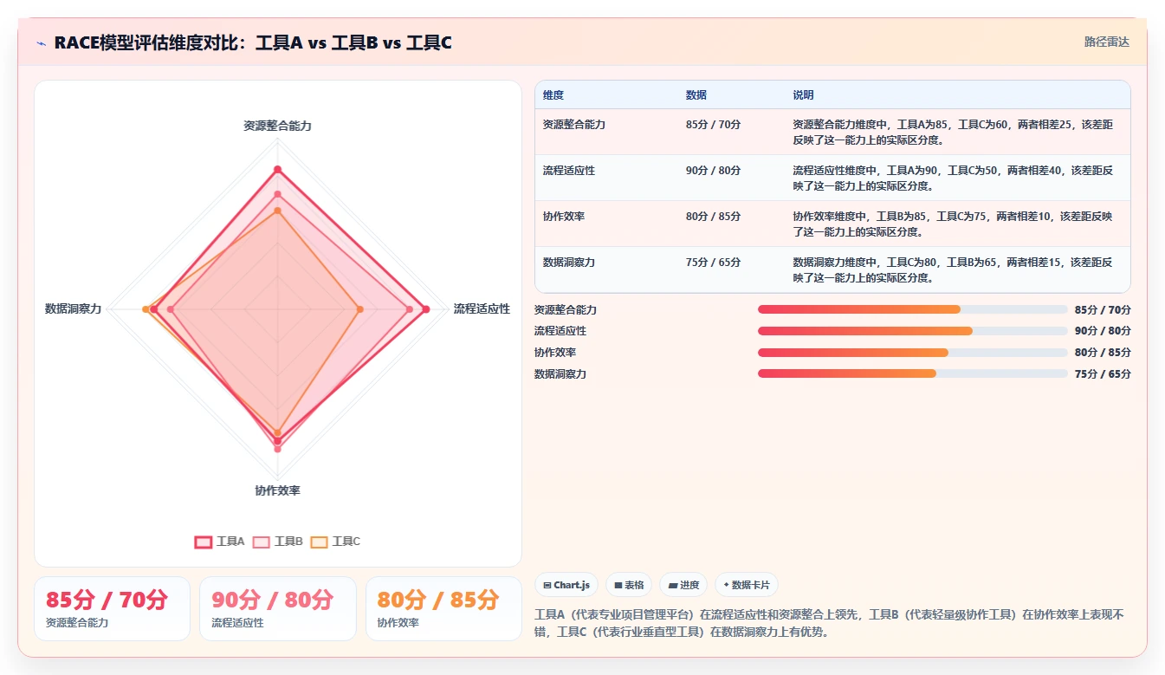Click the 数据 column header
Image resolution: width=1165 pixels, height=675 pixels.
696,95
